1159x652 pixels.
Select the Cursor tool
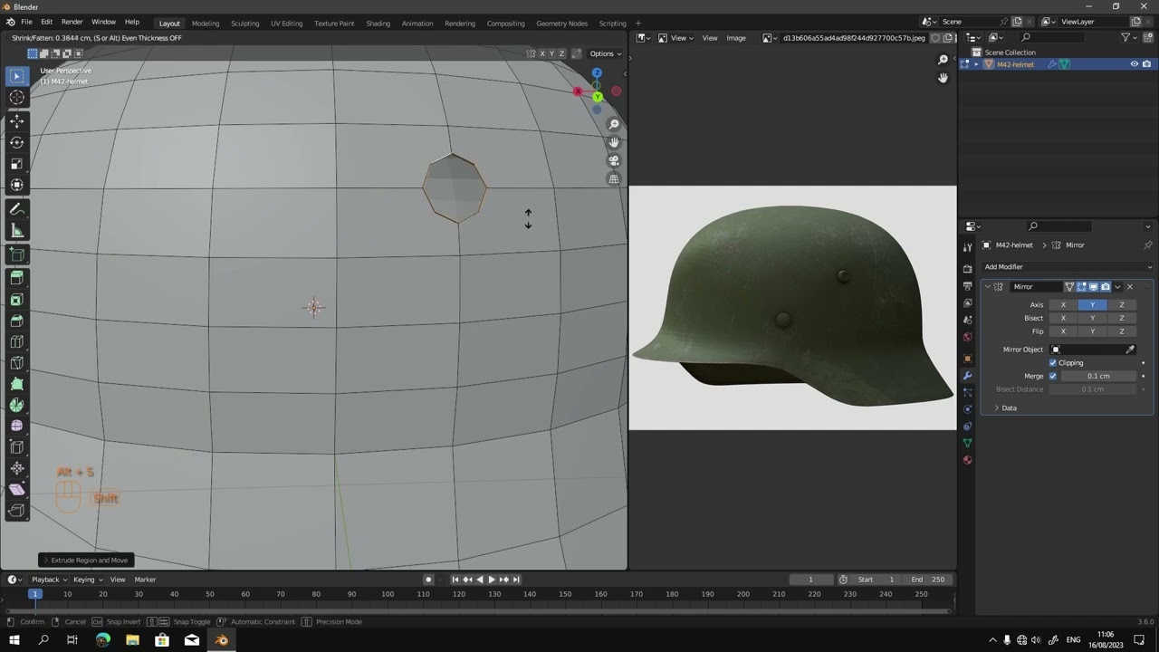16,98
